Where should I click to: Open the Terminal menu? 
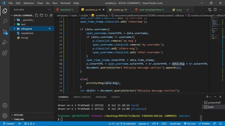click(65, 3)
